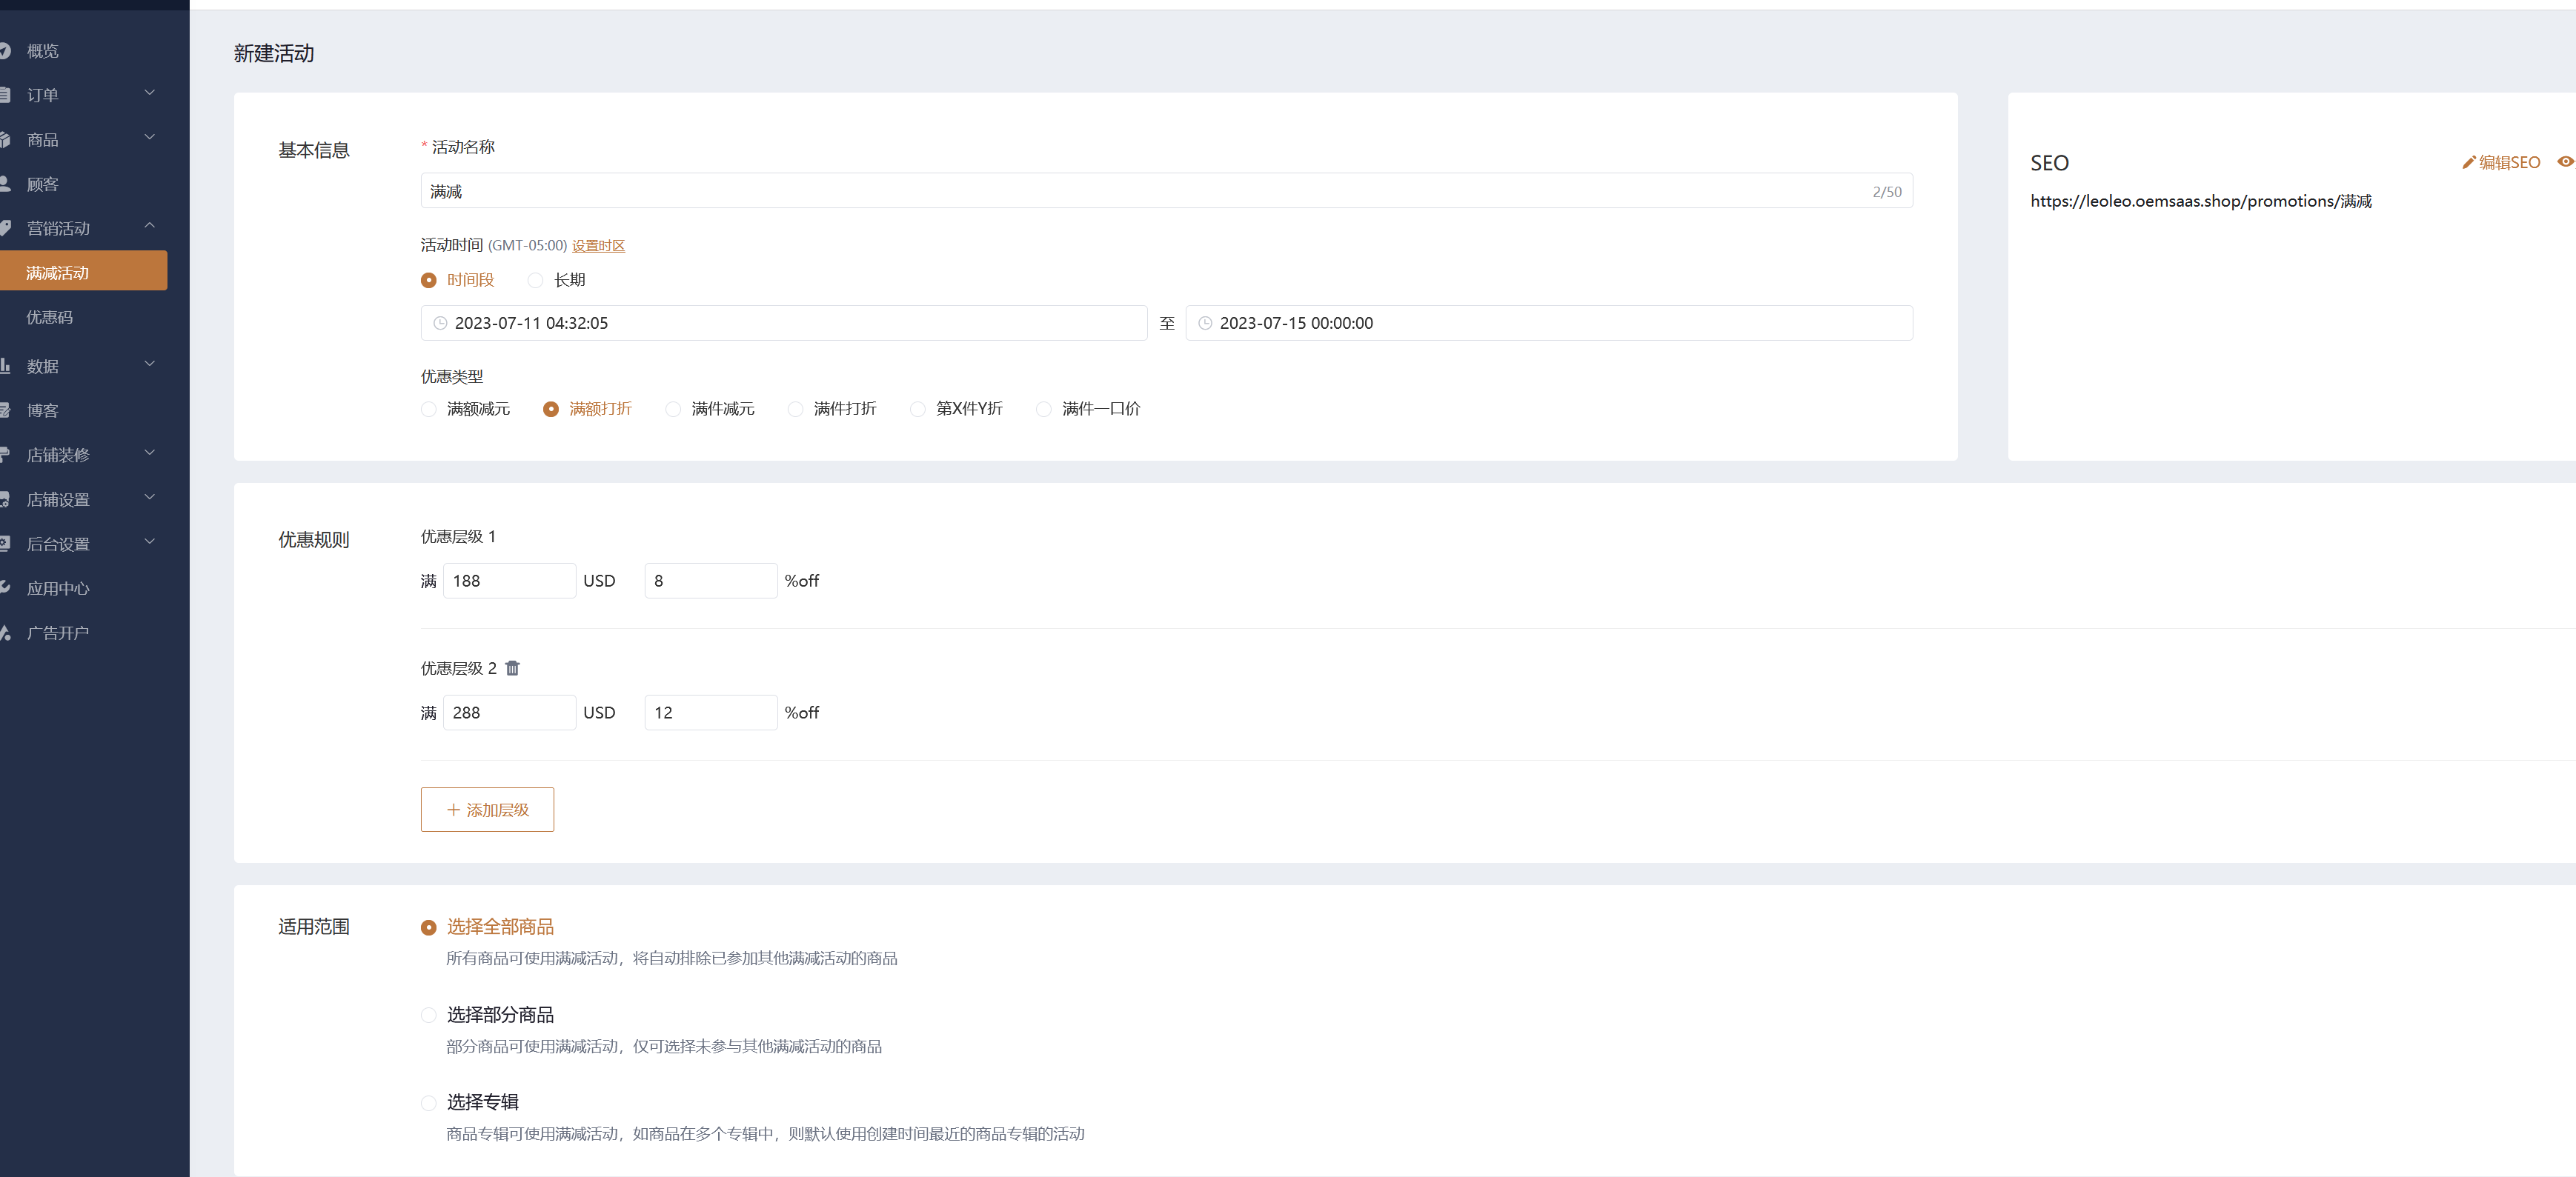Screen dimensions: 2576x1177
Task: Click the marketing (营销活动) tag icon
Action: tap(4, 229)
